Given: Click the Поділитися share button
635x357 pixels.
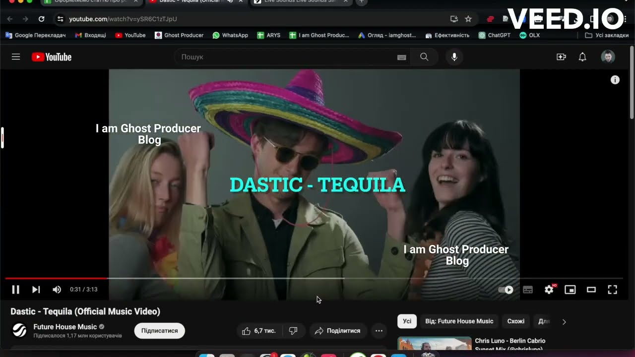Looking at the screenshot, I should click(338, 331).
